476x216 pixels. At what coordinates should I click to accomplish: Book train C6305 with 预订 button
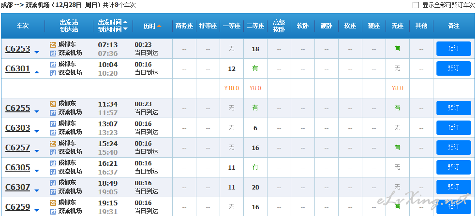coord(454,167)
